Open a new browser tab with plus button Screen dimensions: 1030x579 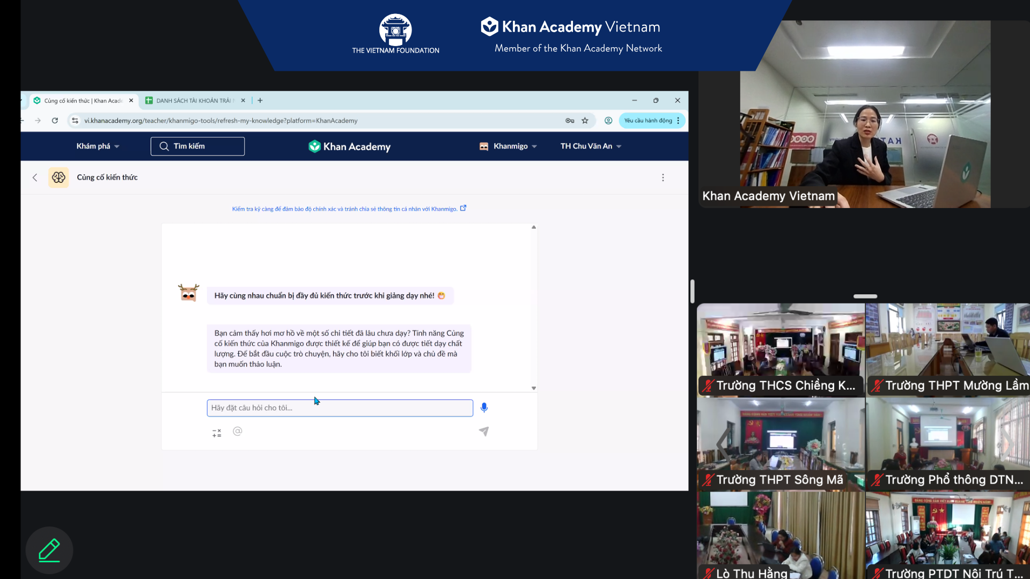coord(260,100)
